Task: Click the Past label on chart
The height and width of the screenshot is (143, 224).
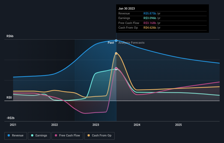Action: (x=111, y=43)
